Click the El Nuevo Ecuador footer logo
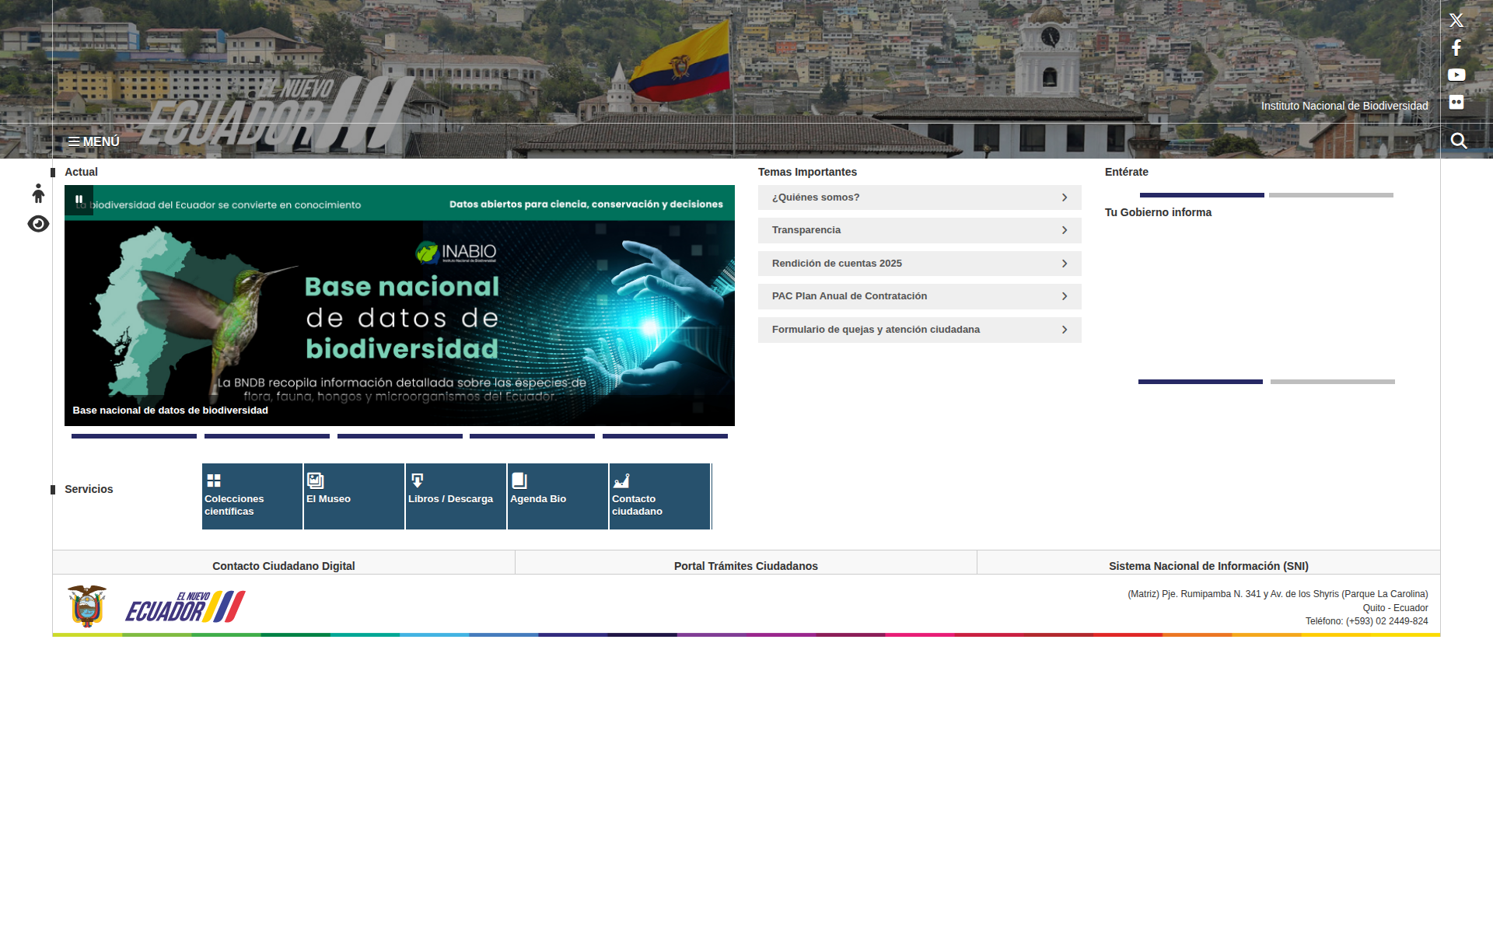The image size is (1493, 933). pos(185,606)
